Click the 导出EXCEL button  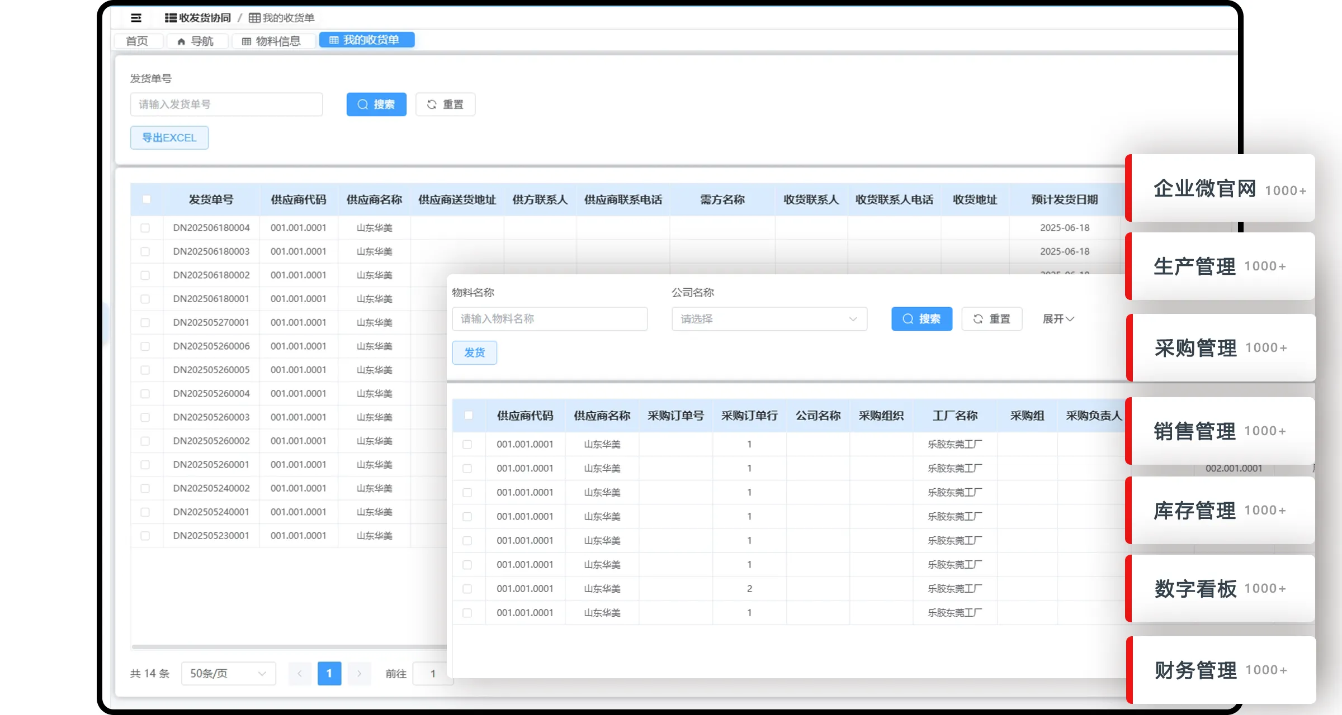point(169,138)
